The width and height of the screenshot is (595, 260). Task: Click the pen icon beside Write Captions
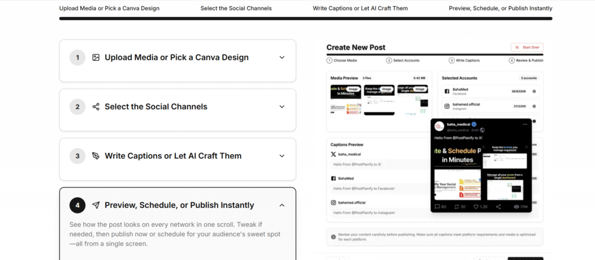point(96,156)
